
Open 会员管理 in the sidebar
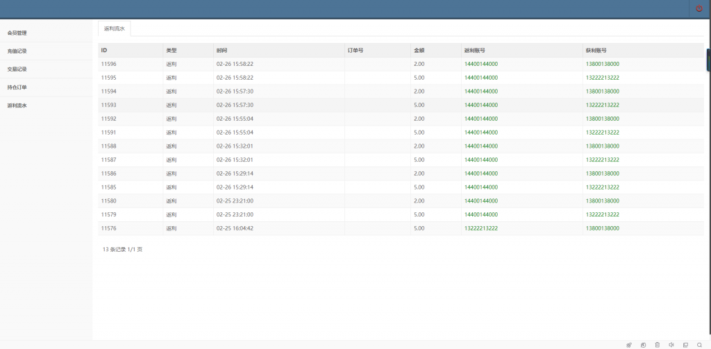click(17, 33)
